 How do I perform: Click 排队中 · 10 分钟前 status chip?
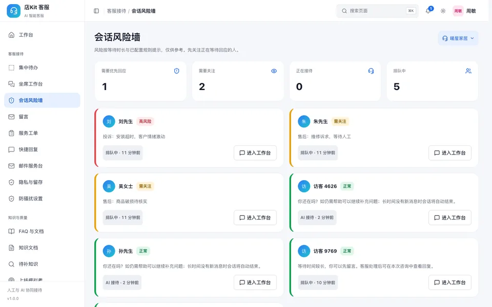pyautogui.click(x=318, y=282)
